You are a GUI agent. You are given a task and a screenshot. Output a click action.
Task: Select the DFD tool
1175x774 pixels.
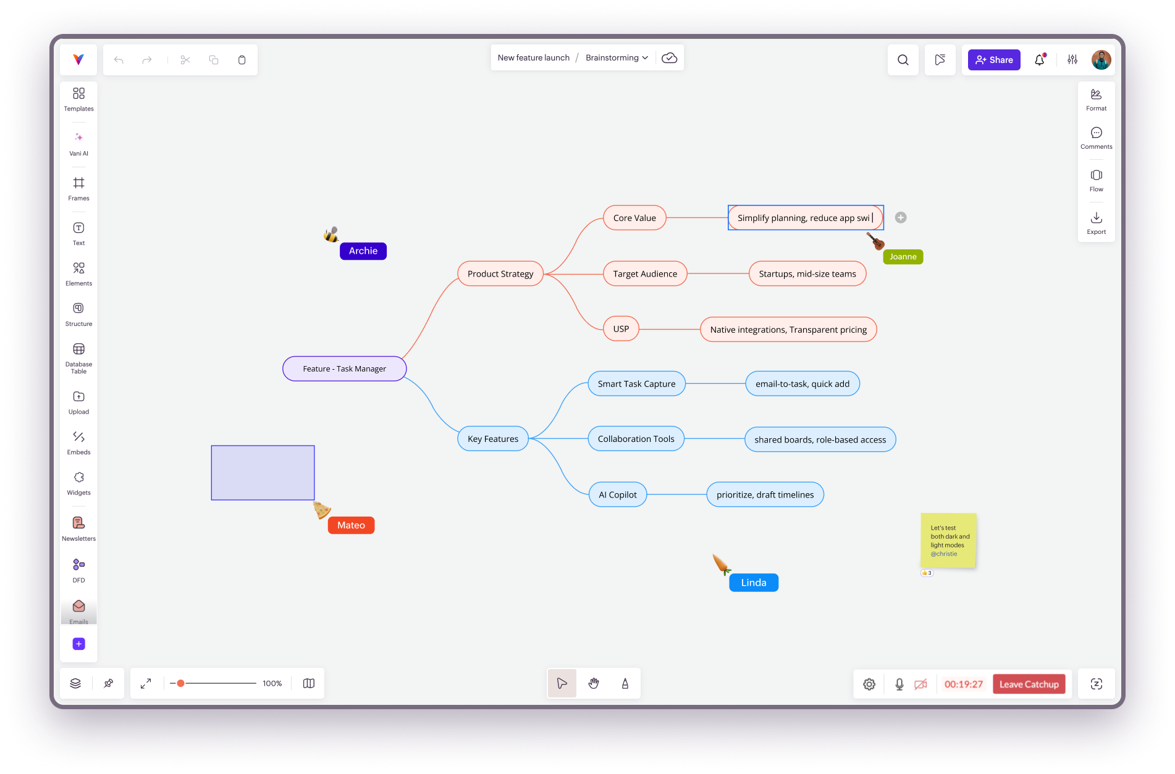78,570
